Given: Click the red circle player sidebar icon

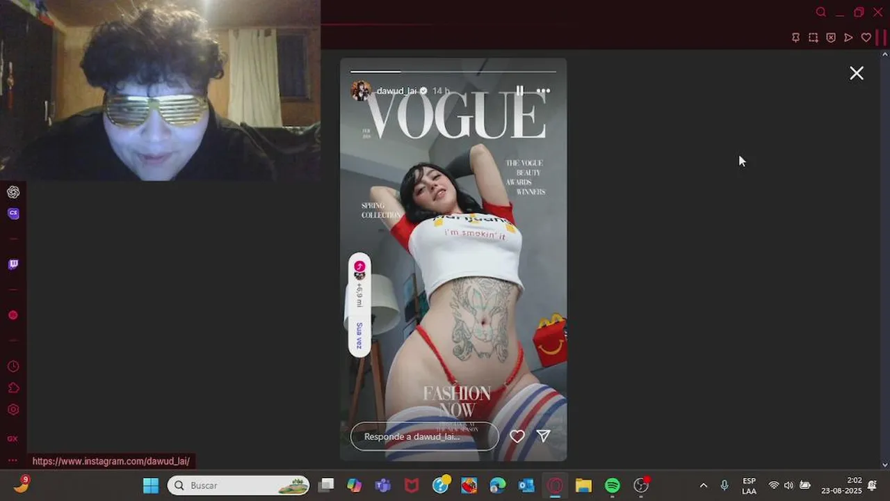Looking at the screenshot, I should [13, 315].
